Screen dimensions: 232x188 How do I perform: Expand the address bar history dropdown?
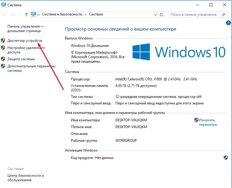(x=155, y=15)
